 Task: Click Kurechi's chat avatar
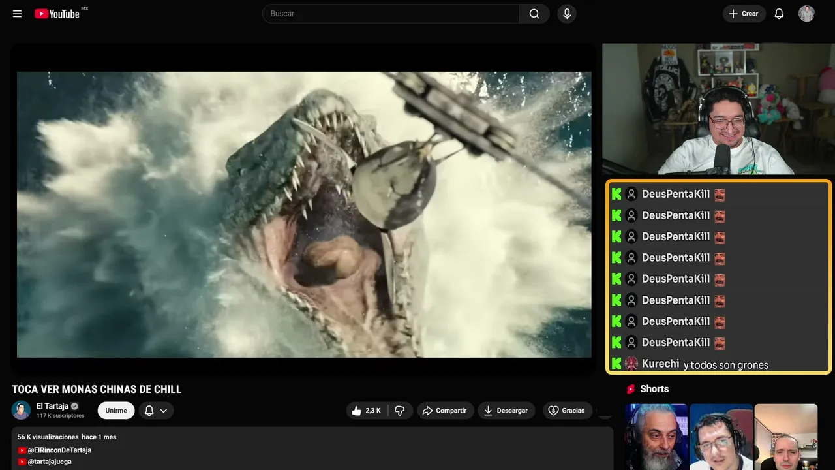[x=631, y=364]
